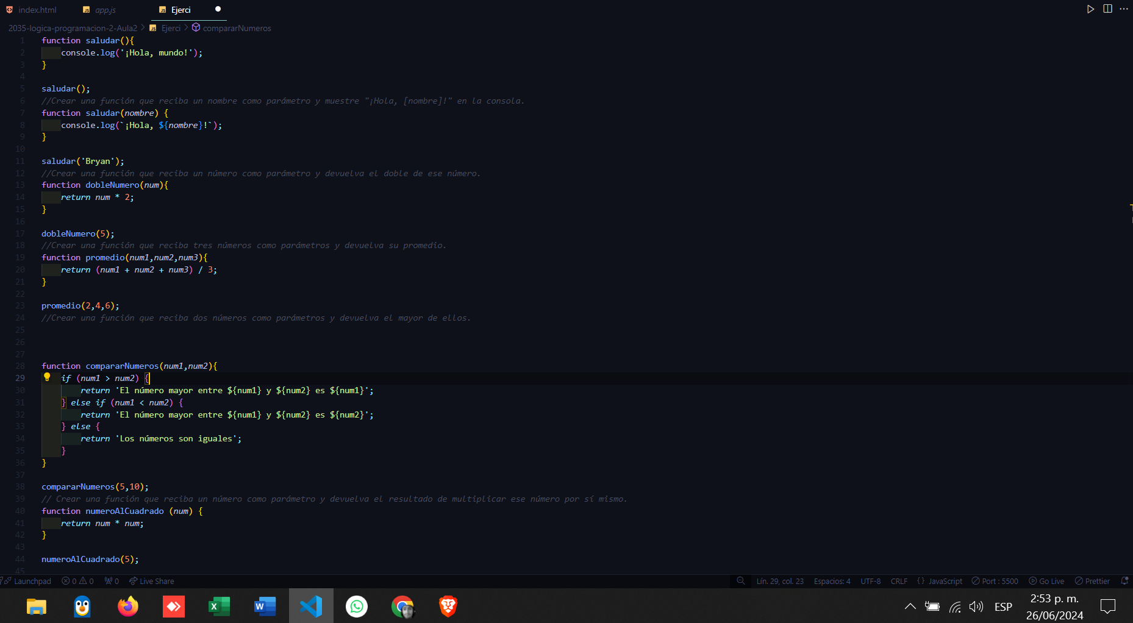Change end of line sequence CRLF
This screenshot has width=1133, height=623.
point(899,581)
